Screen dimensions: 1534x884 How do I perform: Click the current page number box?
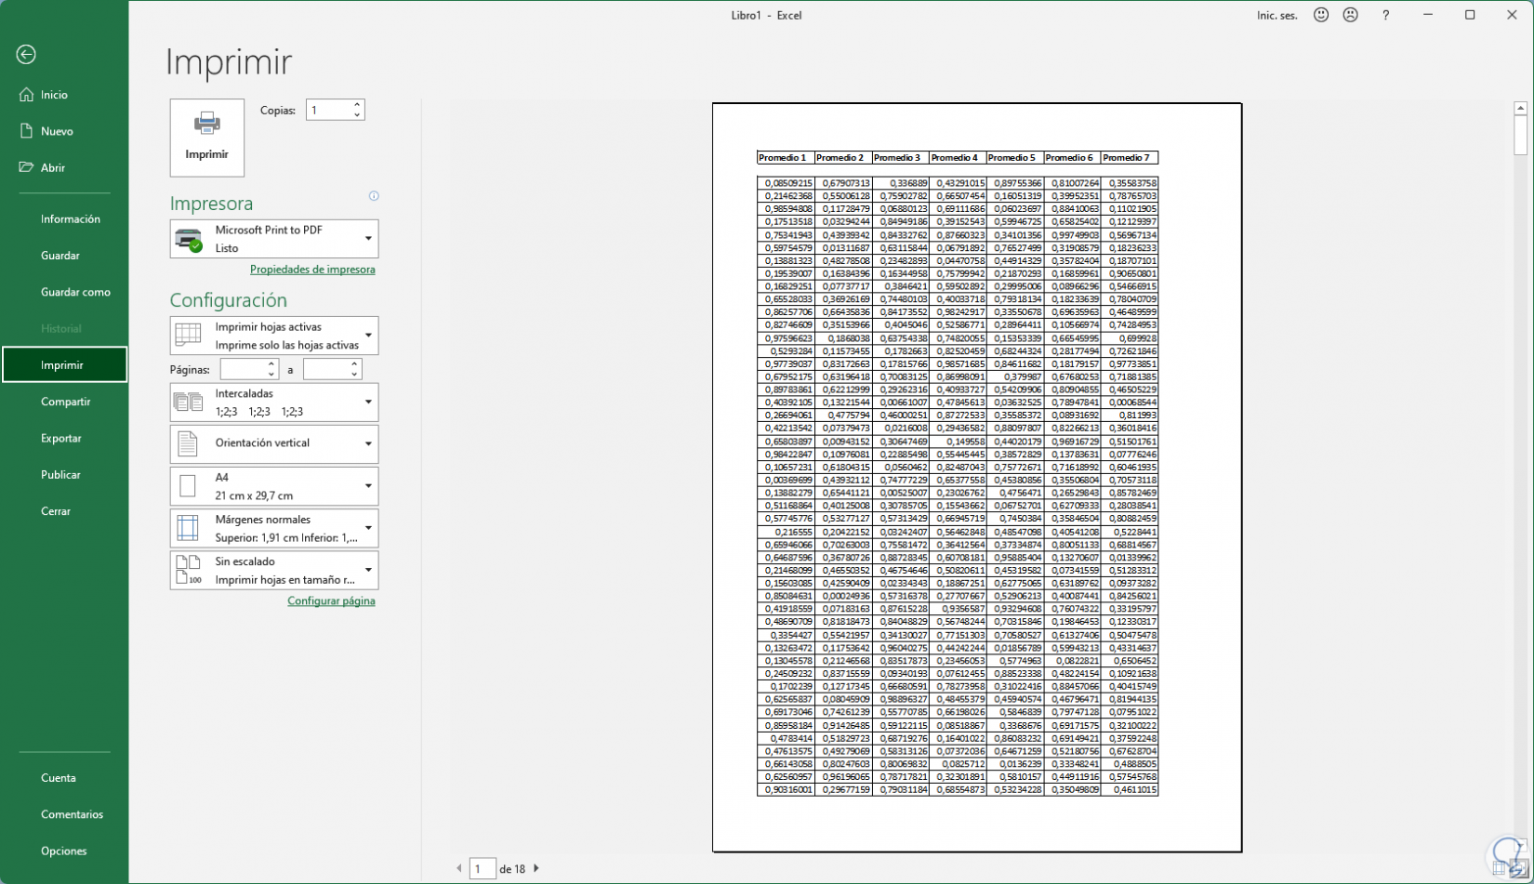click(482, 868)
